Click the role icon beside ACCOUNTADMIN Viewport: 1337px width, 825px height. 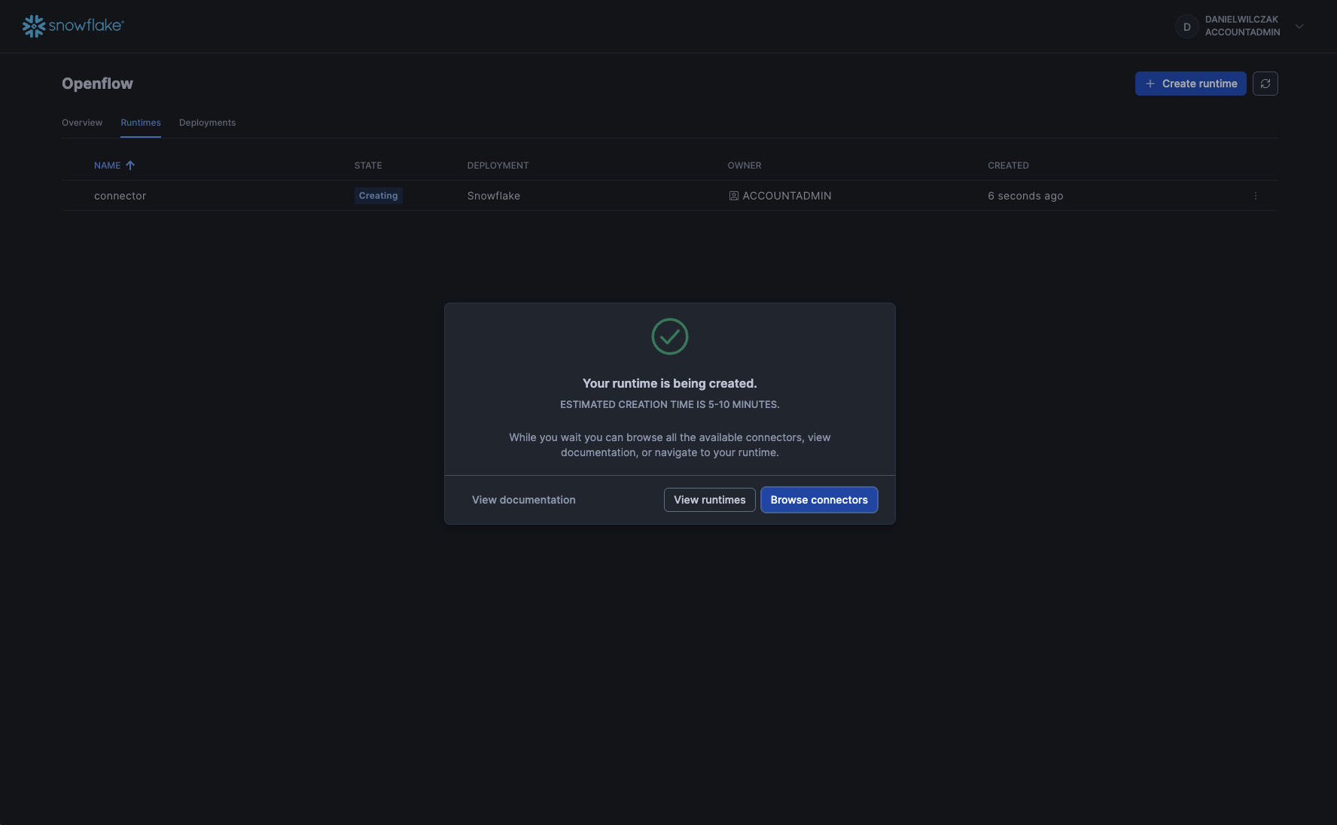(x=733, y=196)
